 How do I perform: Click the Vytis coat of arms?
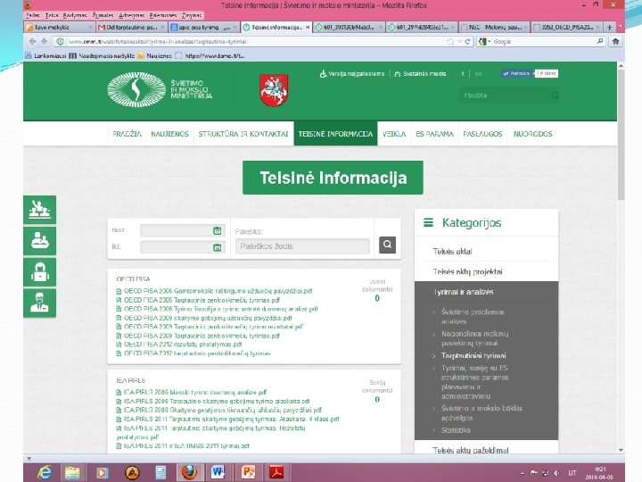pyautogui.click(x=274, y=90)
